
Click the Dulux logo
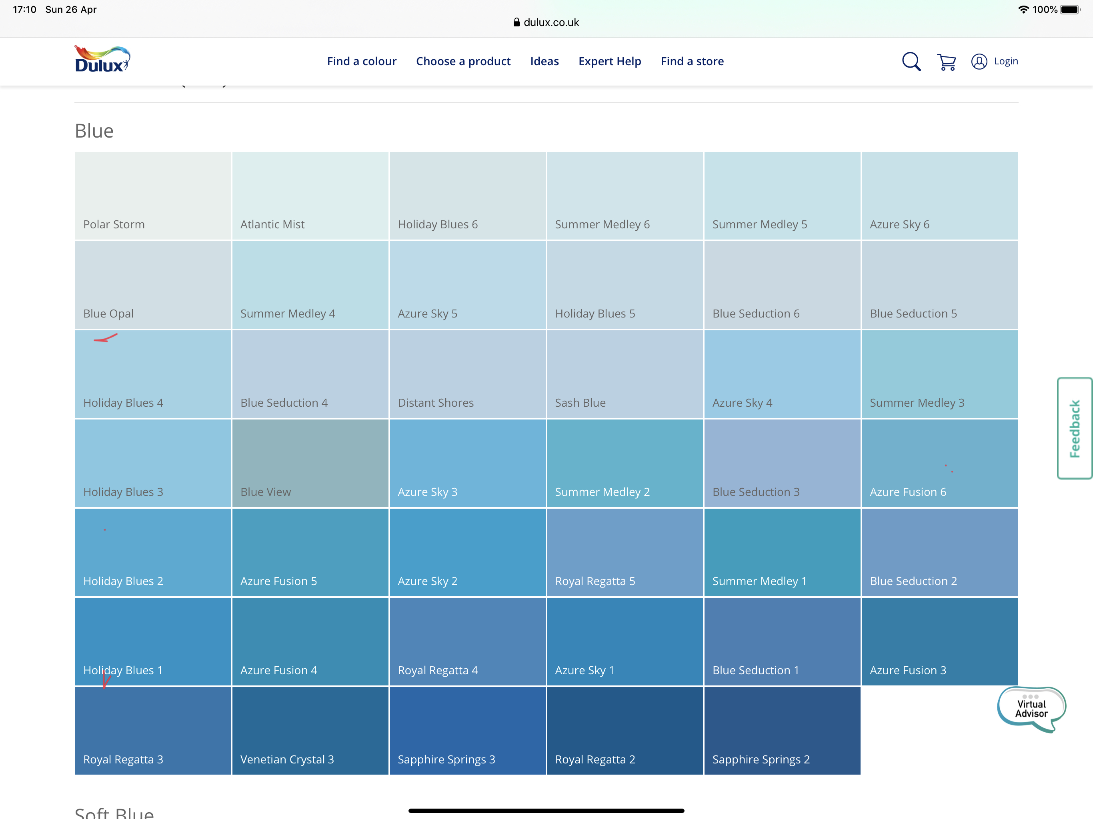click(x=102, y=59)
